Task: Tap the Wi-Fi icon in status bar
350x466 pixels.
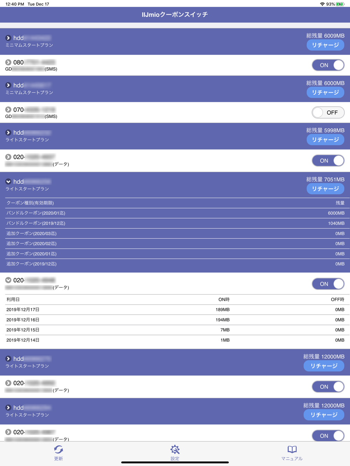Action: click(322, 4)
